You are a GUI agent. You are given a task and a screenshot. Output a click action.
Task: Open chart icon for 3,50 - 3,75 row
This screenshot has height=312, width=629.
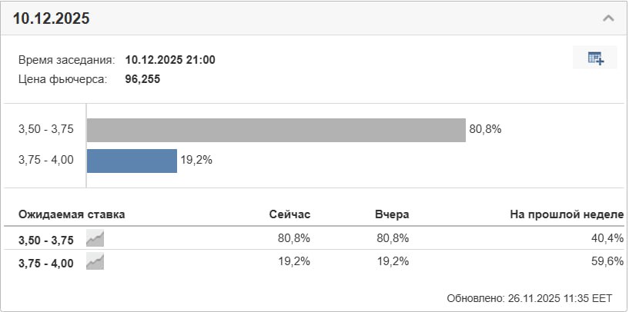pyautogui.click(x=95, y=239)
